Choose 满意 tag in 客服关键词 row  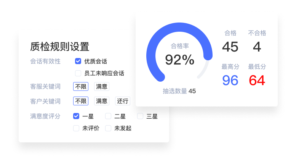coord(102,87)
